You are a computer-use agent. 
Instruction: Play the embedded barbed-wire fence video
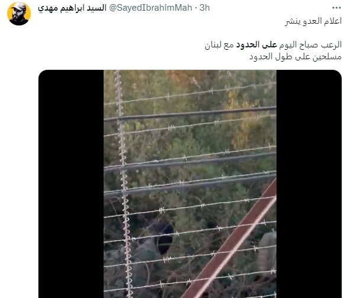point(190,184)
